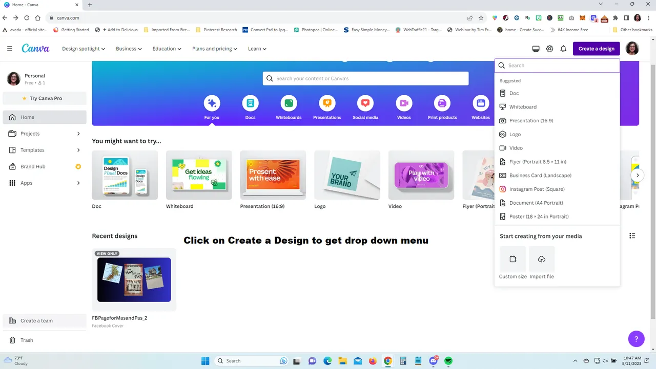The width and height of the screenshot is (656, 369).
Task: Select the Presentations category icon
Action: (327, 103)
